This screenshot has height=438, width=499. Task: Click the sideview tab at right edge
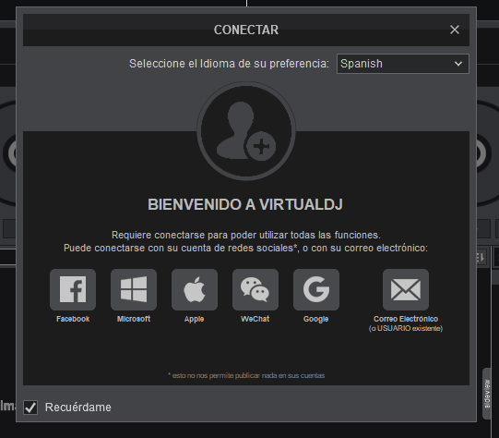click(487, 394)
